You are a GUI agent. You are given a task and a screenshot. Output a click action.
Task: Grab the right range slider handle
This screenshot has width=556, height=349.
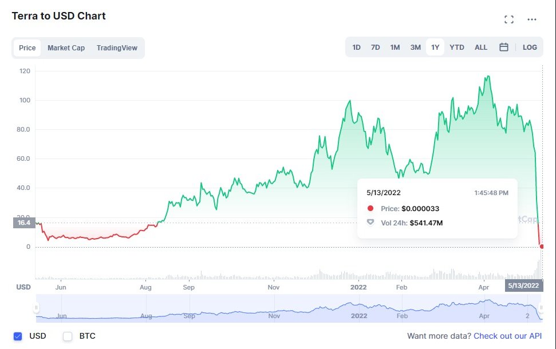(x=541, y=308)
